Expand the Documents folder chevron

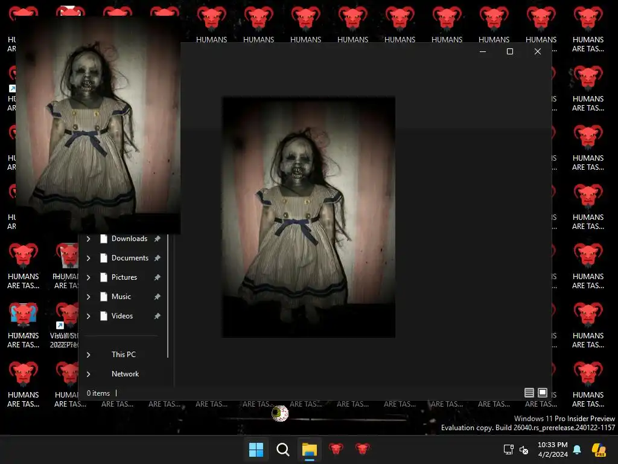click(89, 258)
